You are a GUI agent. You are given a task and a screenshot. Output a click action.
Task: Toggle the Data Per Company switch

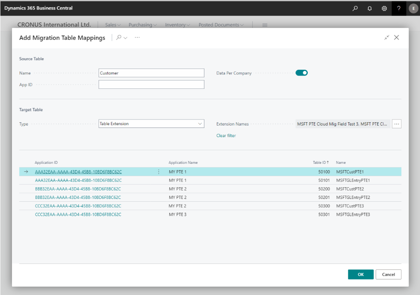point(302,73)
